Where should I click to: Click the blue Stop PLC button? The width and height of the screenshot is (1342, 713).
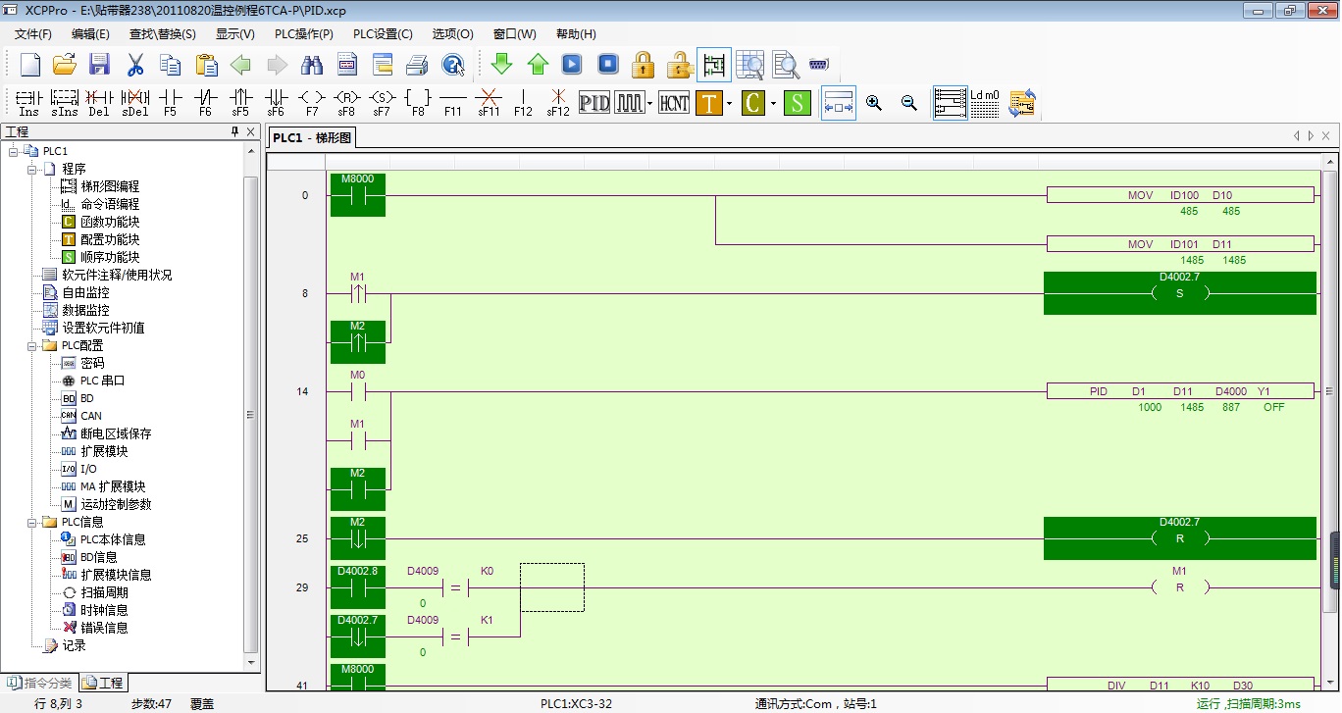pos(608,65)
